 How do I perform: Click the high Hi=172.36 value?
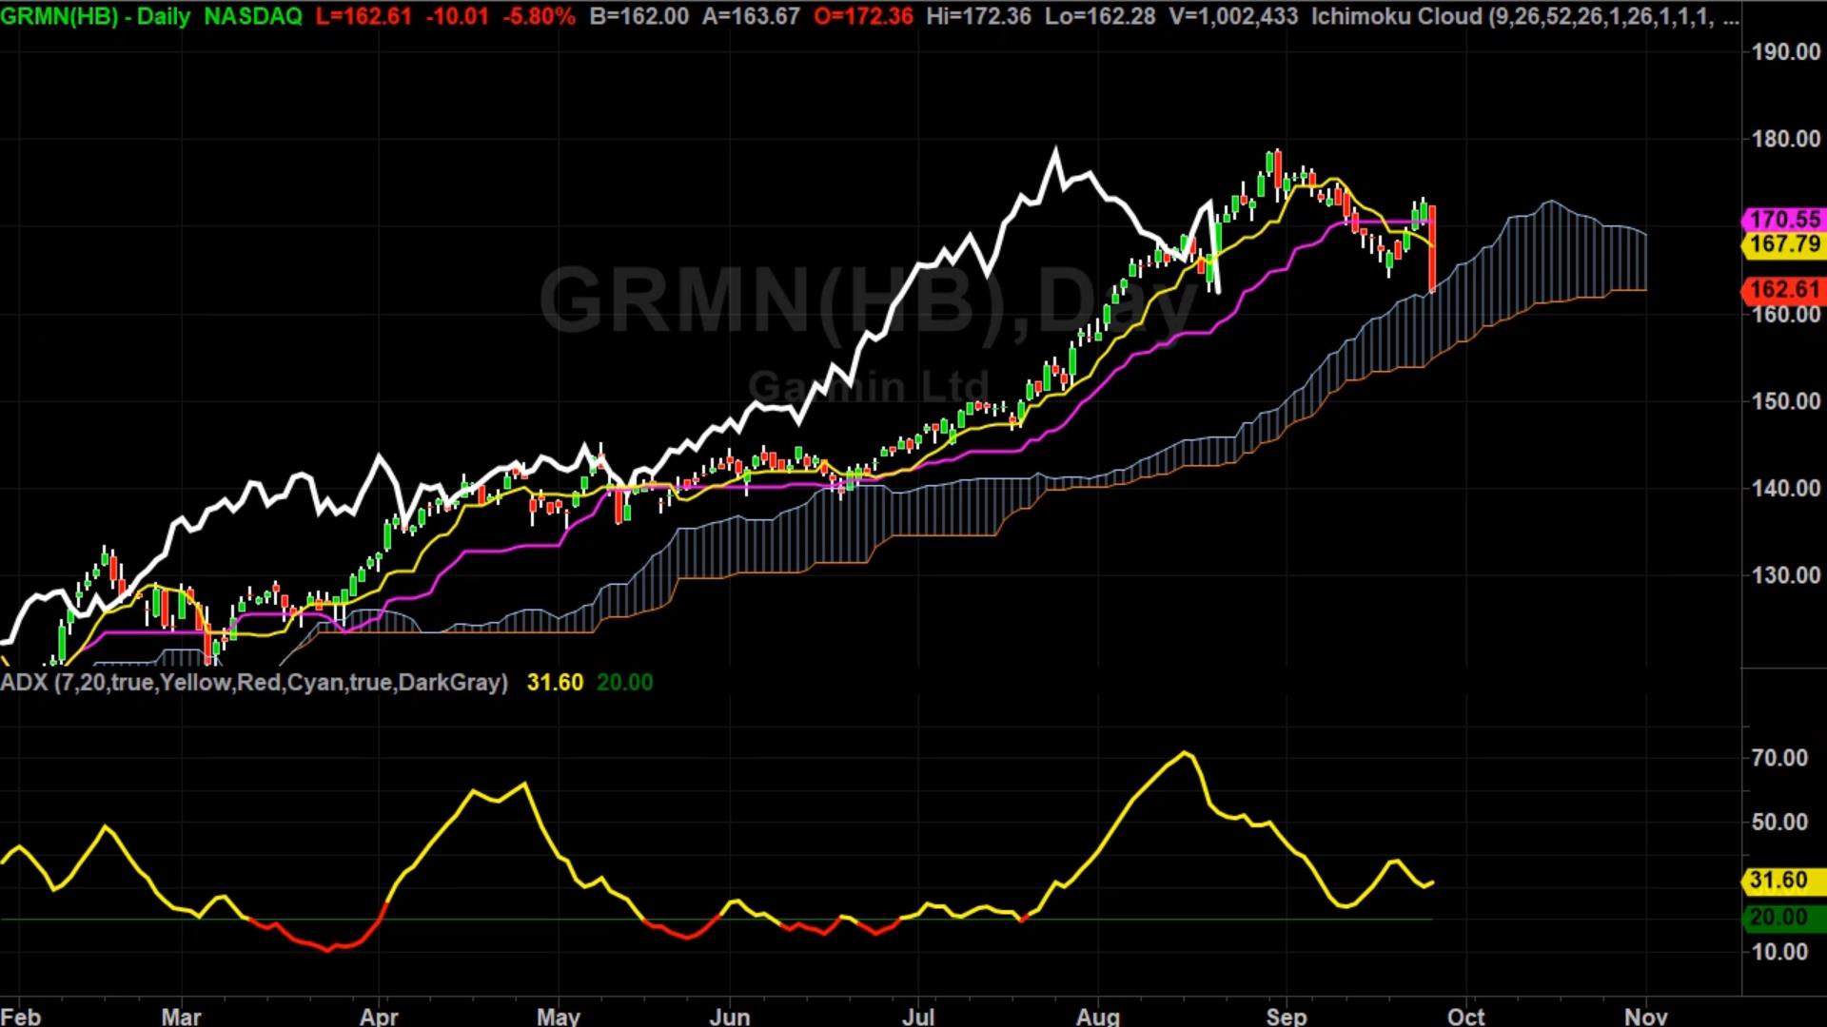[978, 16]
